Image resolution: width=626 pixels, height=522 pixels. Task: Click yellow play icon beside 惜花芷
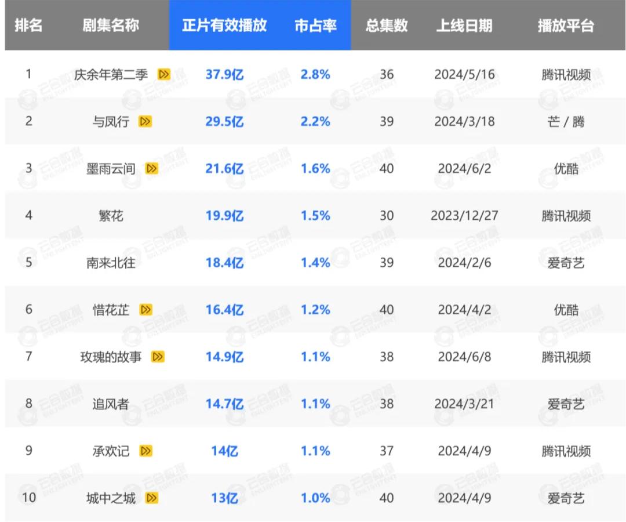pos(145,310)
